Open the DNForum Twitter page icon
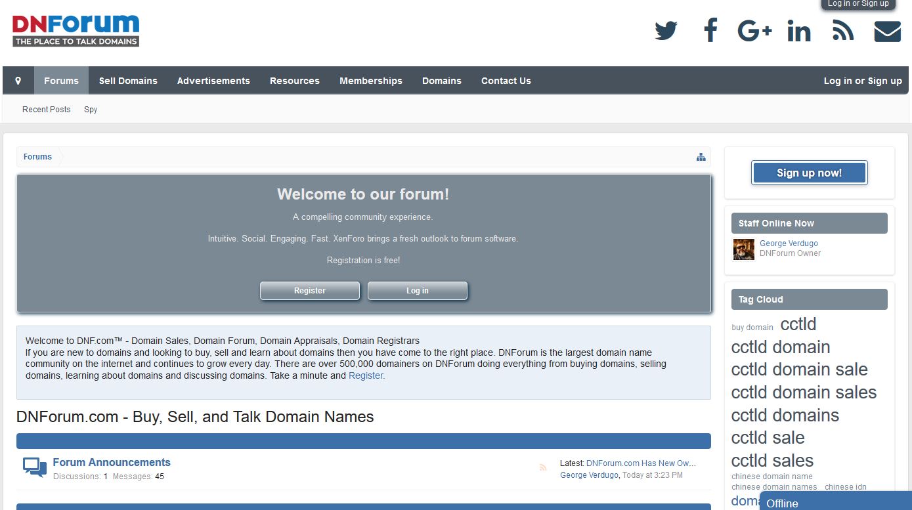 [666, 31]
